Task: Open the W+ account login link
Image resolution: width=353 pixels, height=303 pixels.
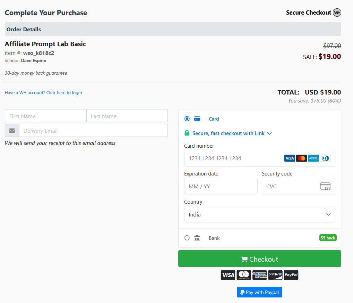Action: 43,92
